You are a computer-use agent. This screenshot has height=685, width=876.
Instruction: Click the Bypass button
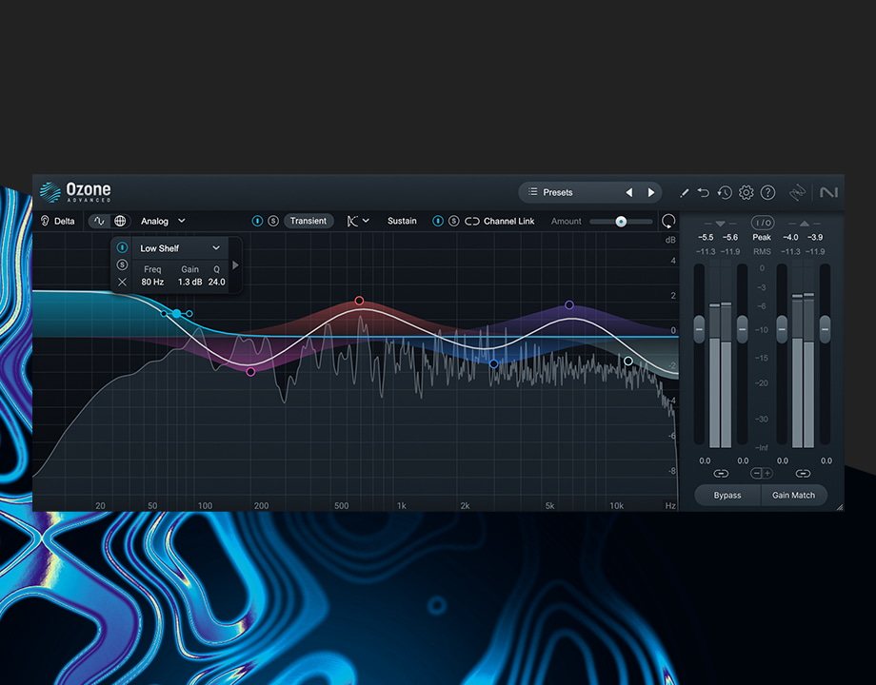727,495
